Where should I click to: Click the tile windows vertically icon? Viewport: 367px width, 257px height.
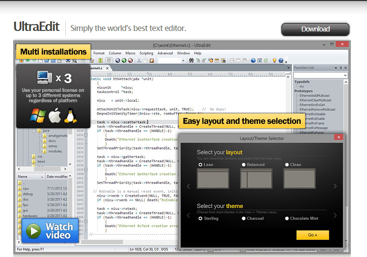tap(238, 60)
